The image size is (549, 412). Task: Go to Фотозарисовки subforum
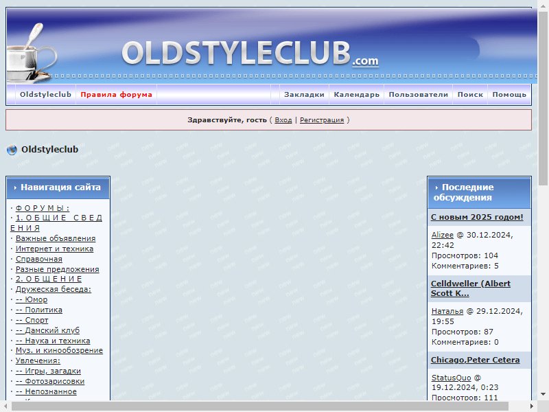tap(50, 381)
